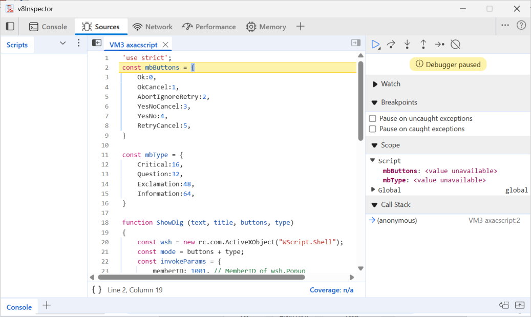The height and width of the screenshot is (317, 531).
Task: Enable Pause on uncaught exceptions
Action: [373, 118]
